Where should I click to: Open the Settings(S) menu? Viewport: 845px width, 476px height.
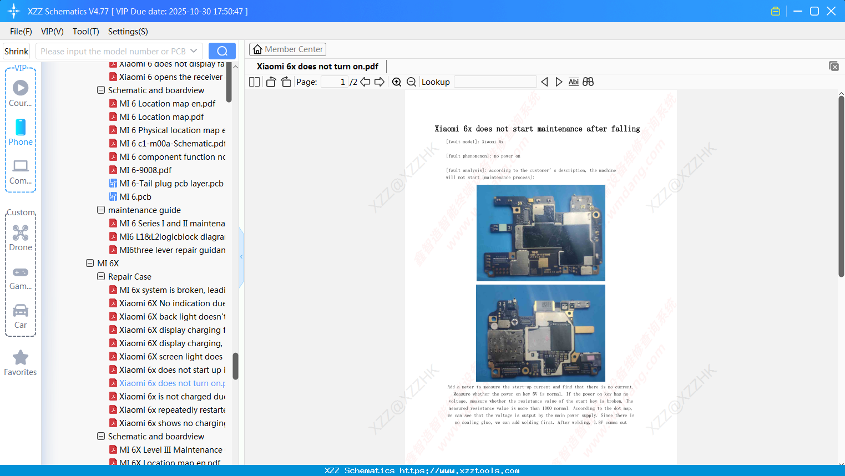click(128, 32)
